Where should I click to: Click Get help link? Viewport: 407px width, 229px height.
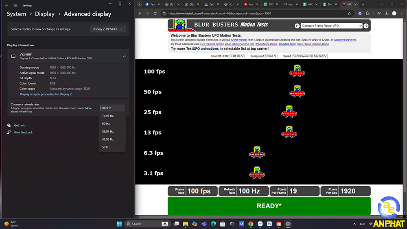click(x=20, y=125)
